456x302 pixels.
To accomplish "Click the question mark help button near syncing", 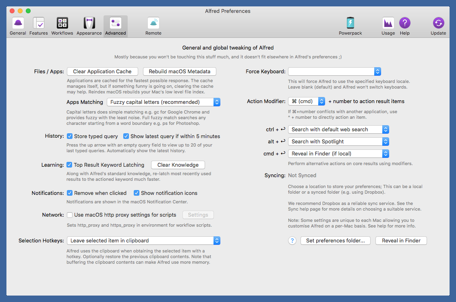I will click(x=292, y=241).
